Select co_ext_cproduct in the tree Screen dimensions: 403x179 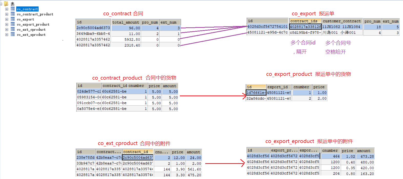coord(31,30)
